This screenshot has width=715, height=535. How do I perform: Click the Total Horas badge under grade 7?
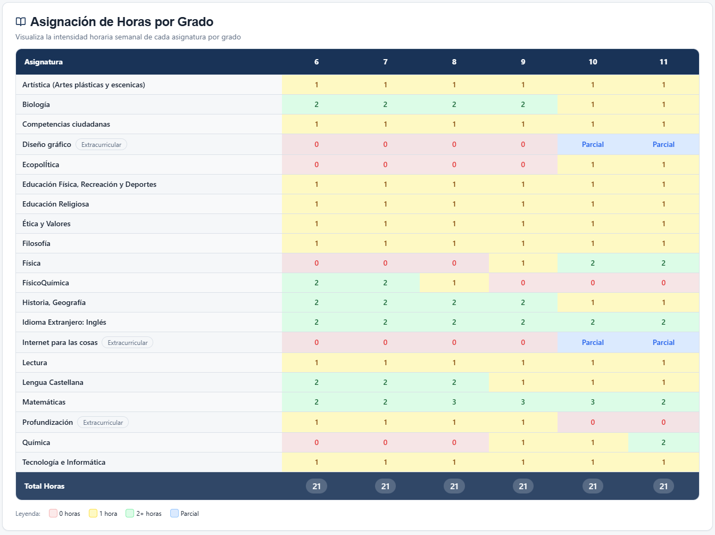pos(385,485)
